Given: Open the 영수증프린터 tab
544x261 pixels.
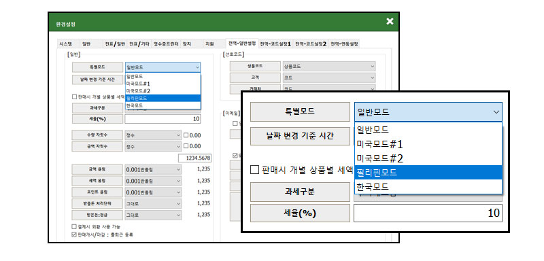Looking at the screenshot, I should pyautogui.click(x=166, y=44).
